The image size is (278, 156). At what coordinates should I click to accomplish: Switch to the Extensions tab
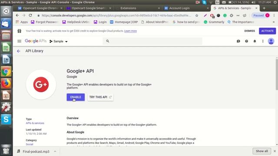click(x=129, y=8)
